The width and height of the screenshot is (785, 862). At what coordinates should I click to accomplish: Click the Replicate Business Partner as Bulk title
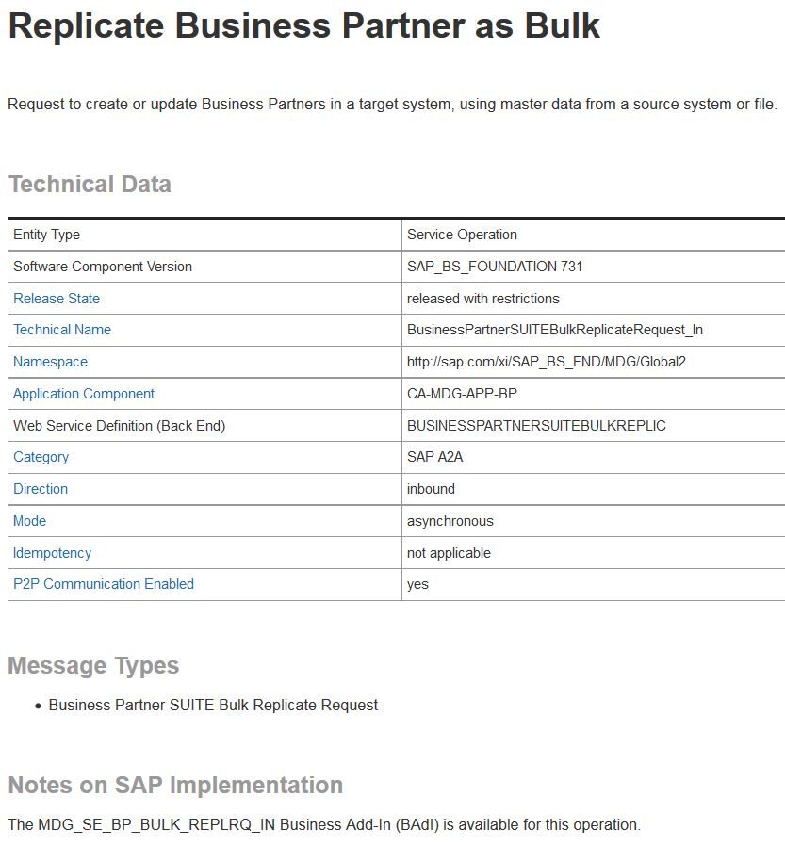click(303, 25)
